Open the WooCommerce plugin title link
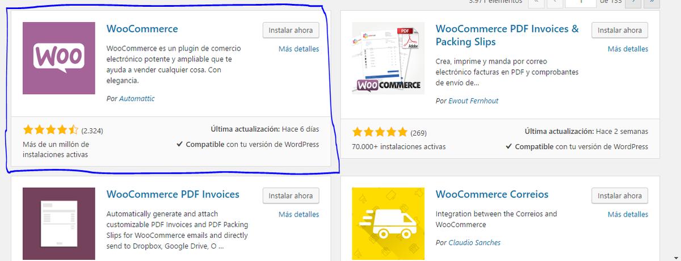This screenshot has height=261, width=681. click(142, 29)
